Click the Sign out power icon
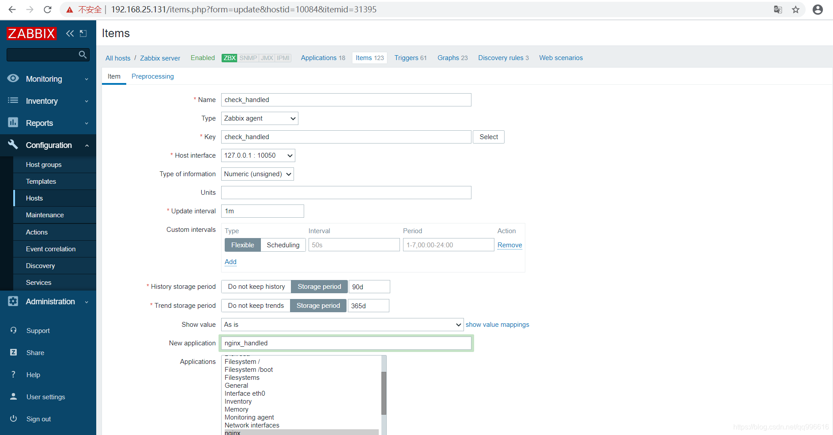The width and height of the screenshot is (833, 435). tap(13, 419)
